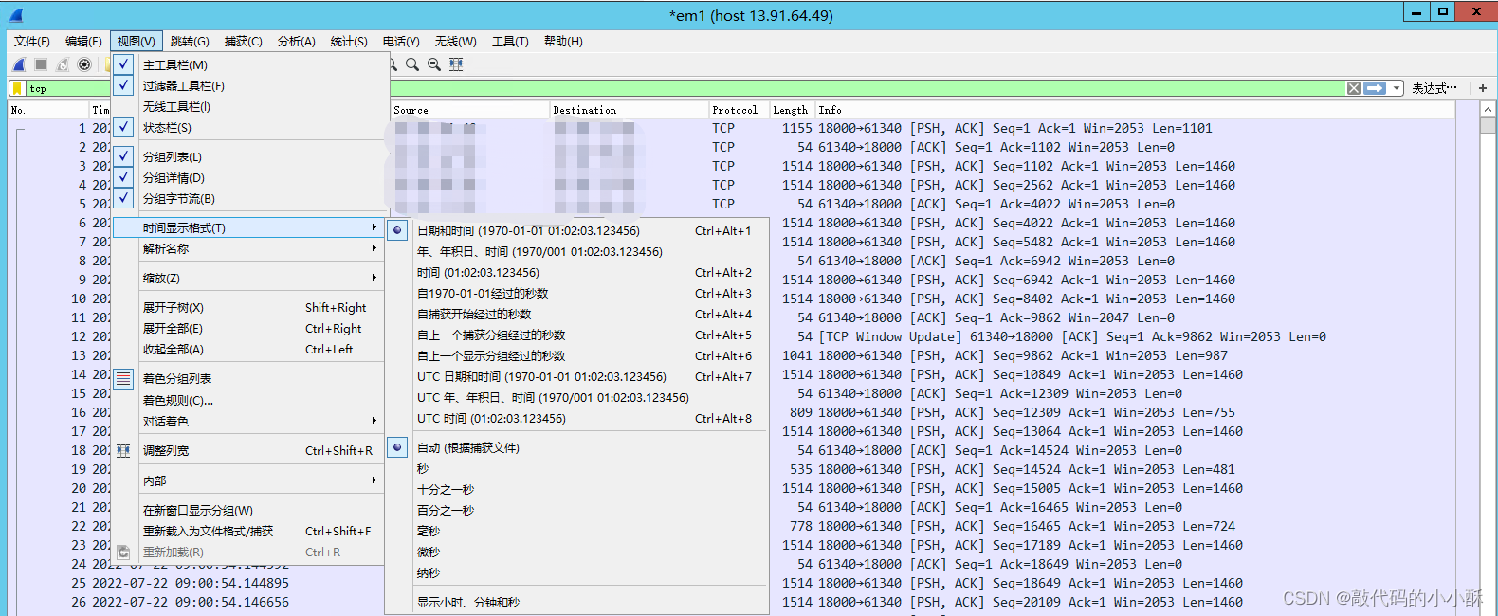The image size is (1498, 616).
Task: Zoom out the packet text with the minus magnifier
Action: pos(412,64)
